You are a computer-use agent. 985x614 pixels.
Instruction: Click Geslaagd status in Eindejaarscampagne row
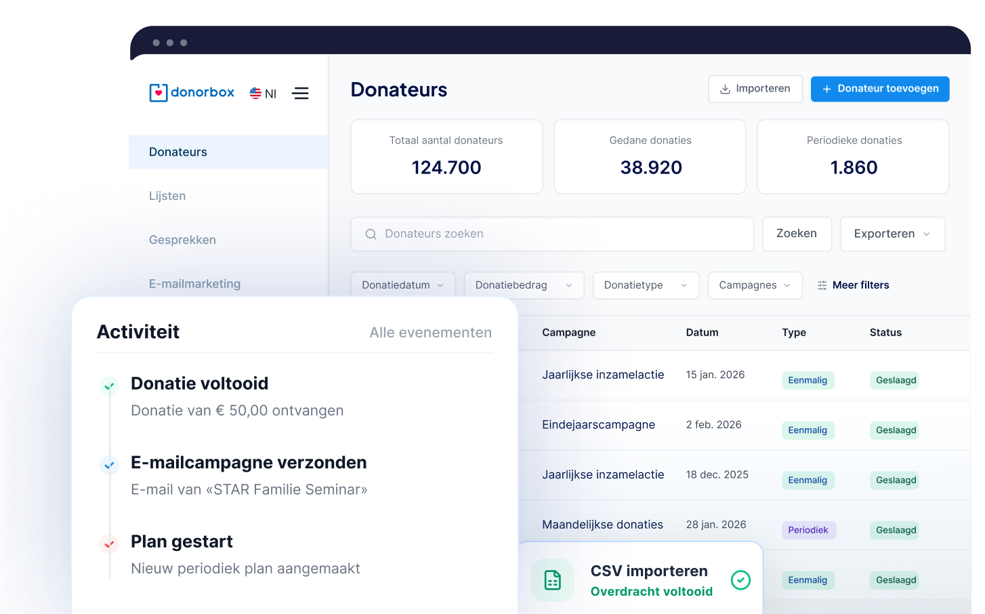coord(896,430)
